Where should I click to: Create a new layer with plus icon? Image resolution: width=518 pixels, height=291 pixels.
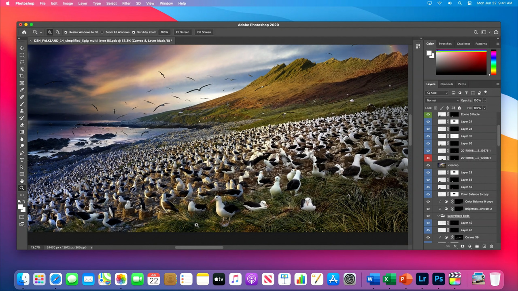(x=484, y=246)
